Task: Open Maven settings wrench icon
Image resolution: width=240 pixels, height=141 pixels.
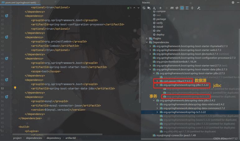Action: click(x=199, y=8)
